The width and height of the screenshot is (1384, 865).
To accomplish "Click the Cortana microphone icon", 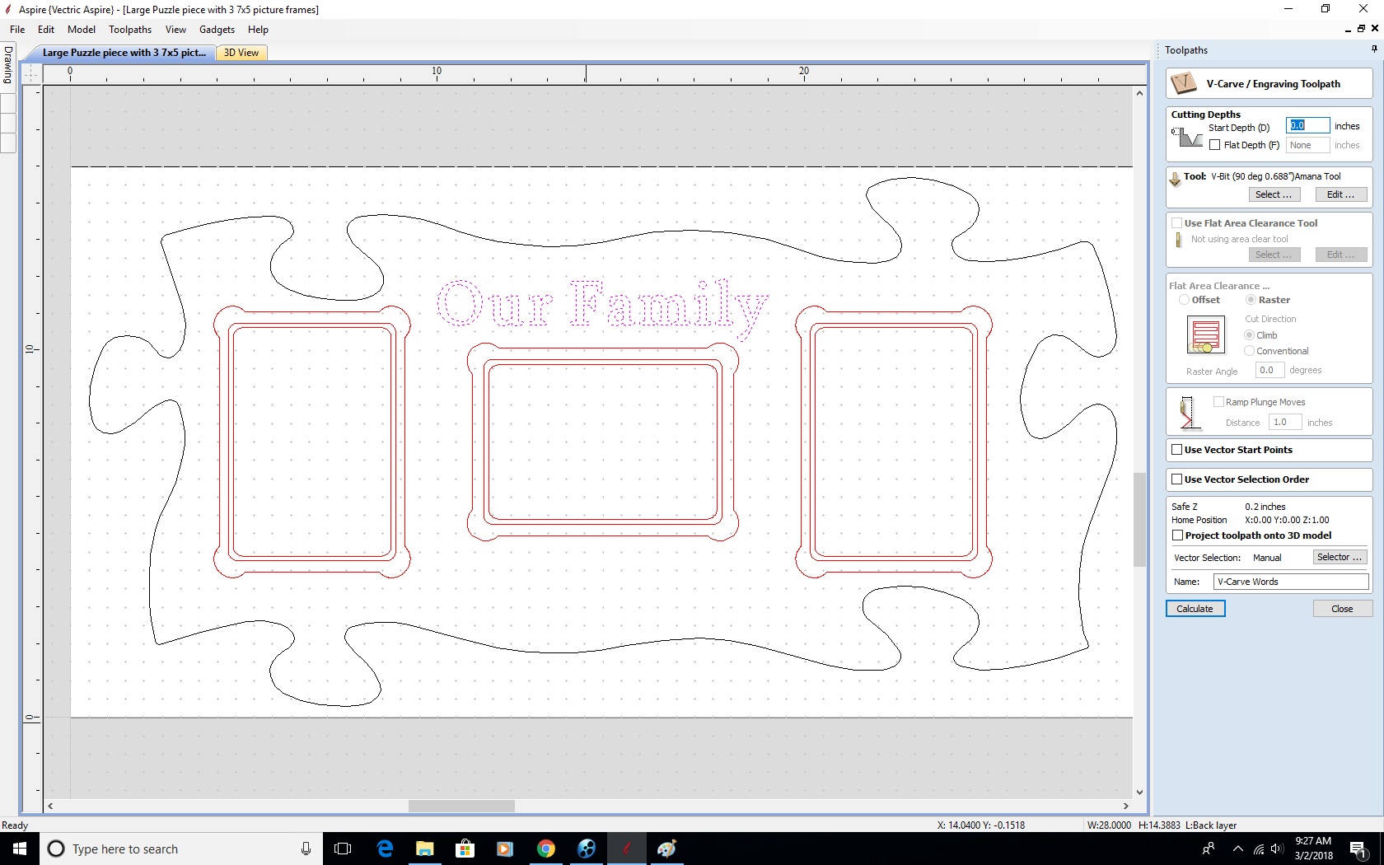I will 306,849.
